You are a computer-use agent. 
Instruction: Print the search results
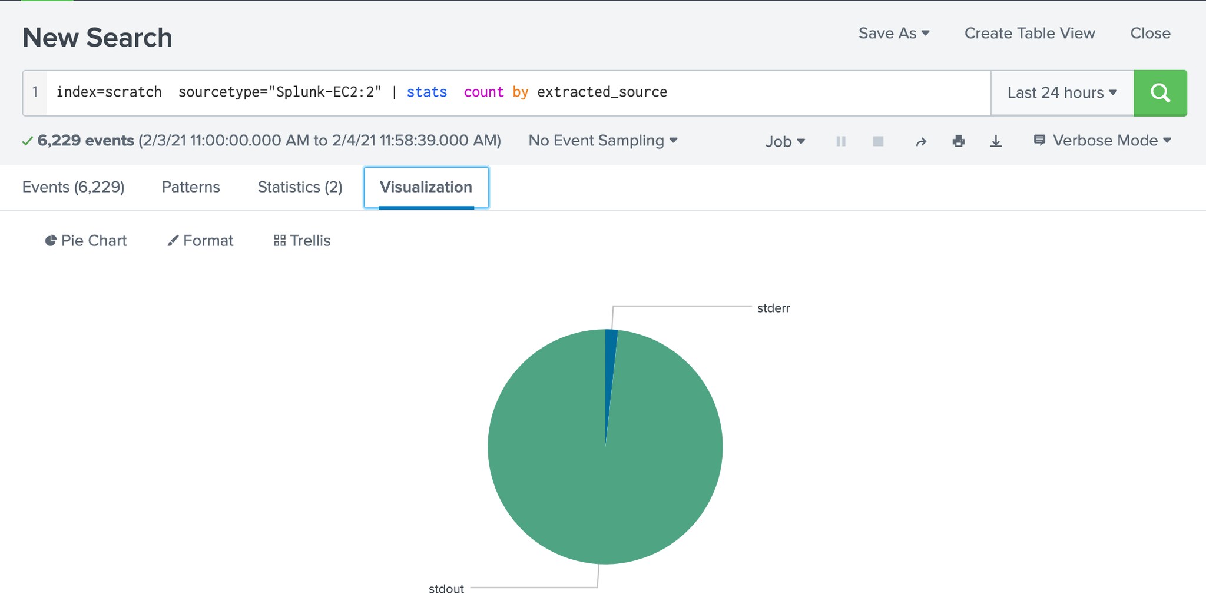pos(958,141)
